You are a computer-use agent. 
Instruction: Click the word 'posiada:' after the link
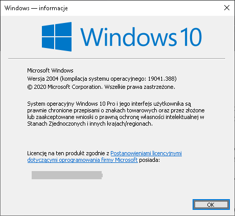150,160
